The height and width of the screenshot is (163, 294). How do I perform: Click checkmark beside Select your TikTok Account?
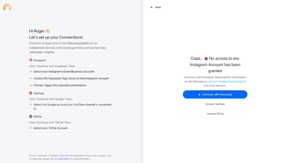point(31,128)
